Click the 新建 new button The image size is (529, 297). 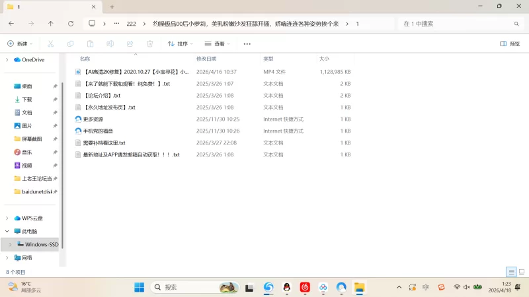20,44
